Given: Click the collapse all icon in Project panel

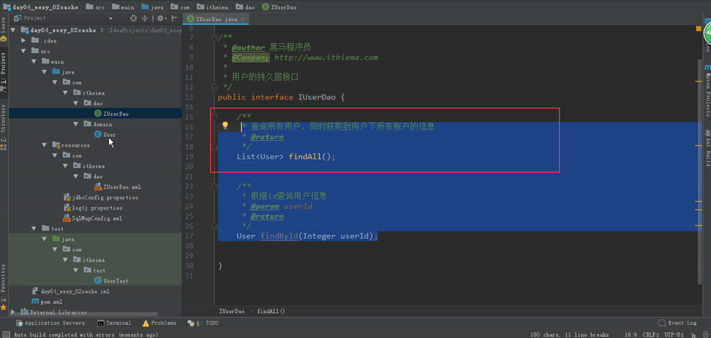Looking at the screenshot, I should click(145, 18).
